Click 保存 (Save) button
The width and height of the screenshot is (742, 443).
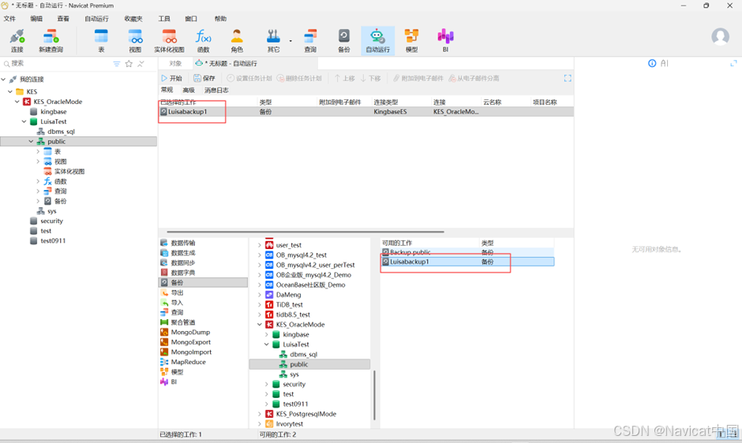[204, 79]
